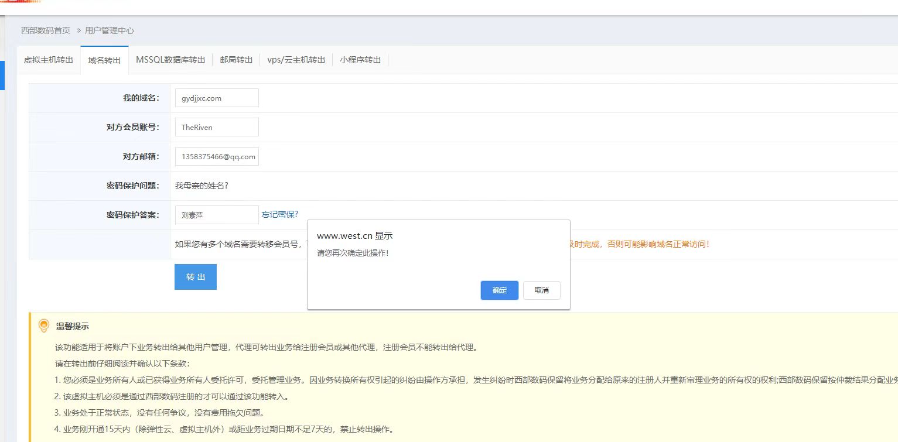Go to 西部数码首页 via breadcrumb
898x442 pixels.
click(x=45, y=30)
